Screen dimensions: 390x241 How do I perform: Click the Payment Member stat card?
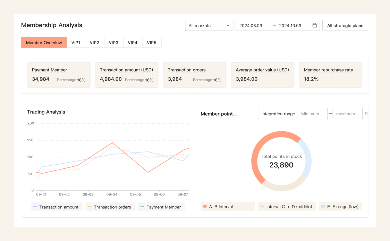click(59, 75)
